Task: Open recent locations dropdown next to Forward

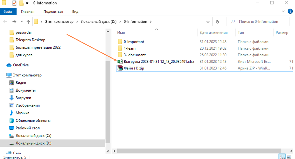Action: pyautogui.click(x=22, y=22)
